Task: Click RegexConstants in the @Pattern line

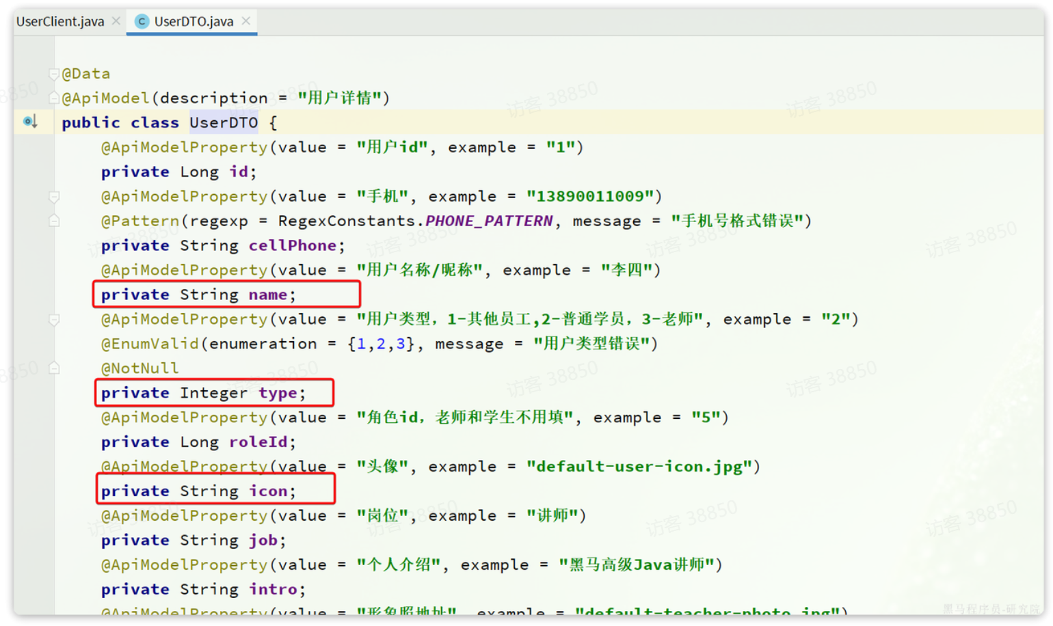Action: (346, 221)
